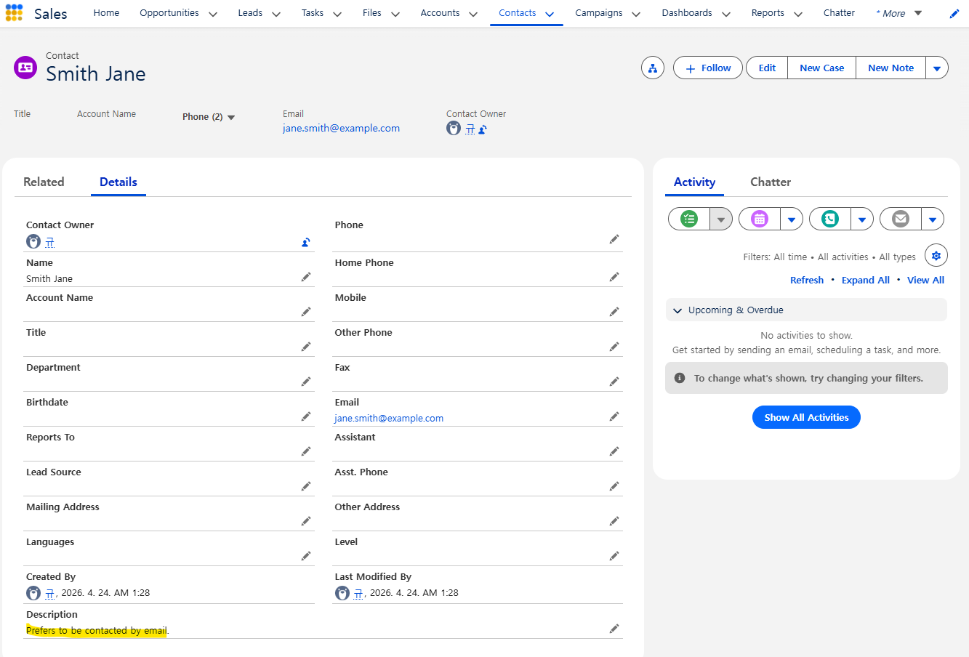Open more actions dropdown beside New Note

[x=936, y=68]
